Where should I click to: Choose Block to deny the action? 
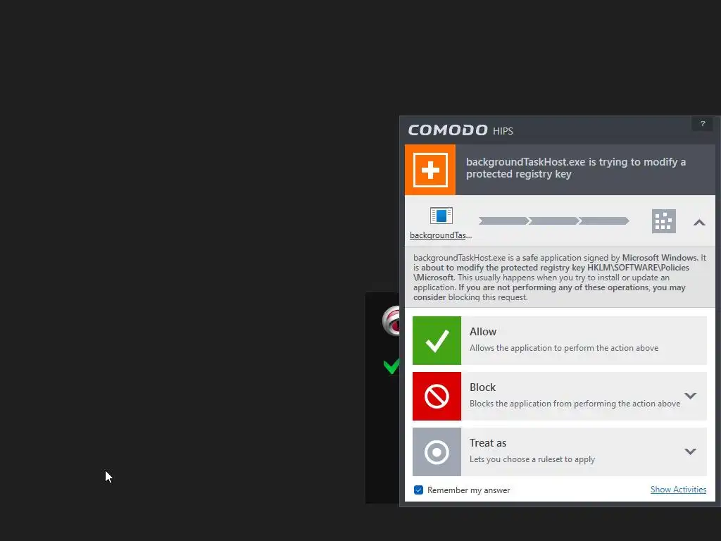[559, 396]
